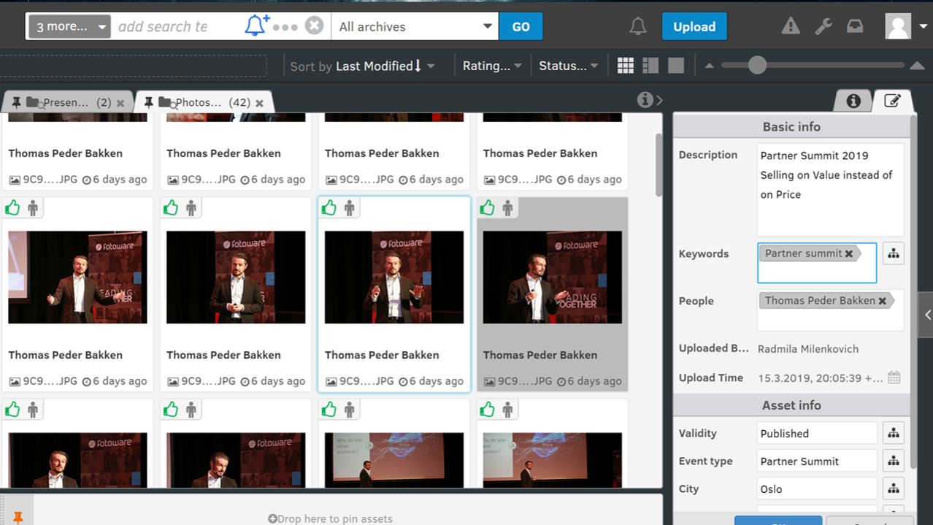The image size is (933, 525).
Task: Select the grey highlighted photo thumbnail
Action: click(x=552, y=277)
